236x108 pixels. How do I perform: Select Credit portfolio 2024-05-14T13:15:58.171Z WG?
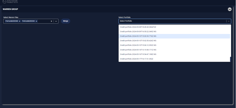[x=138, y=50]
